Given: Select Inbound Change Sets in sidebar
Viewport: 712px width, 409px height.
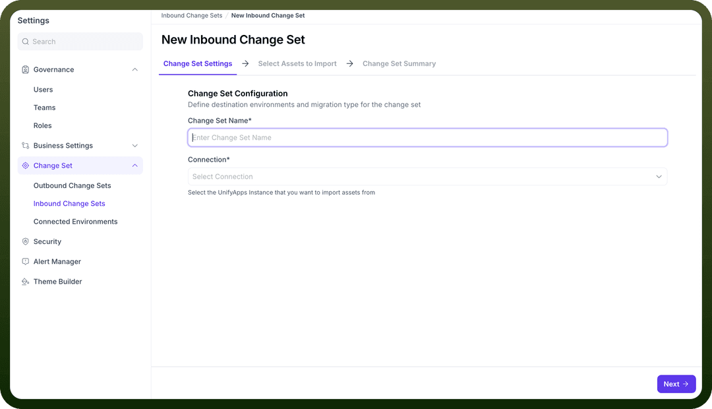Looking at the screenshot, I should [x=69, y=204].
